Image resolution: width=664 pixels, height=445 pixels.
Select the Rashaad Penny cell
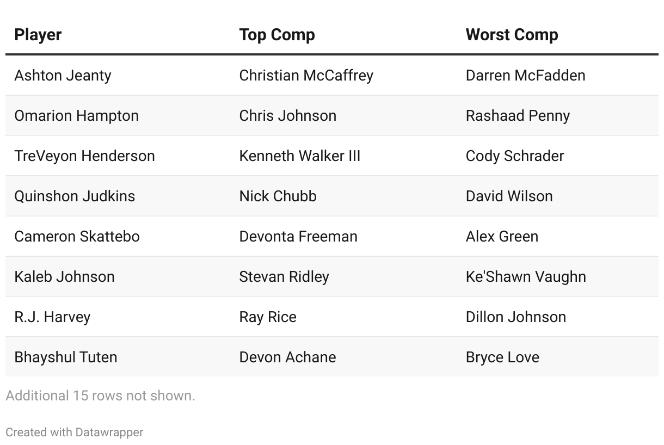click(518, 116)
